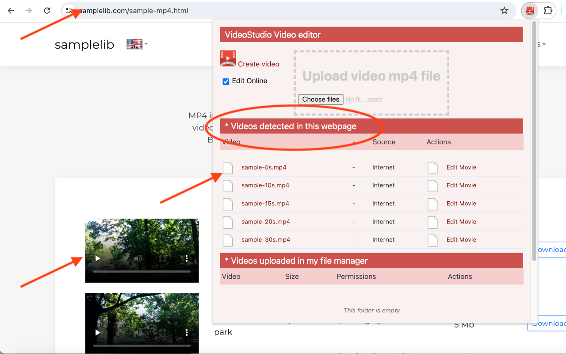Click Edit Movie for sample-15s.mp4
This screenshot has height=354, width=566.
tap(461, 204)
